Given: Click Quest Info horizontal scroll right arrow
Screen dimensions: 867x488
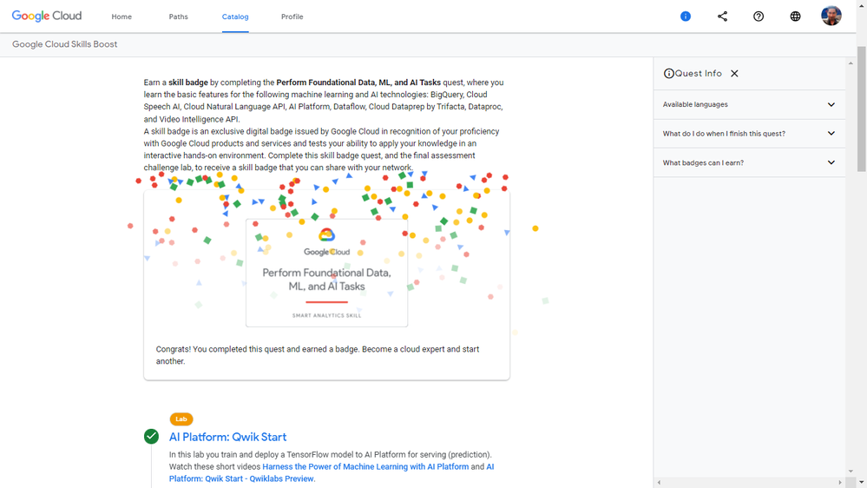Looking at the screenshot, I should point(840,483).
